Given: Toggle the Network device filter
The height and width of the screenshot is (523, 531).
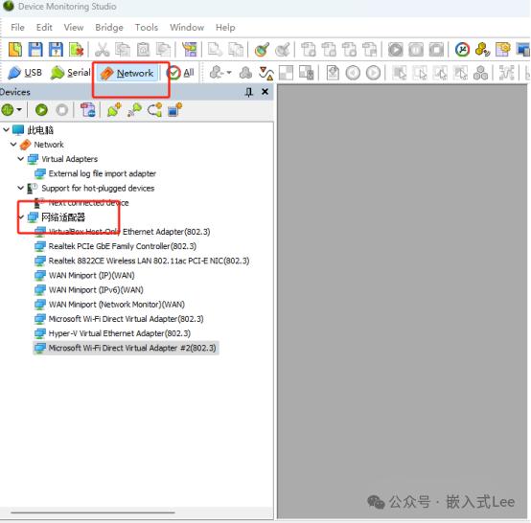Looking at the screenshot, I should [x=128, y=73].
